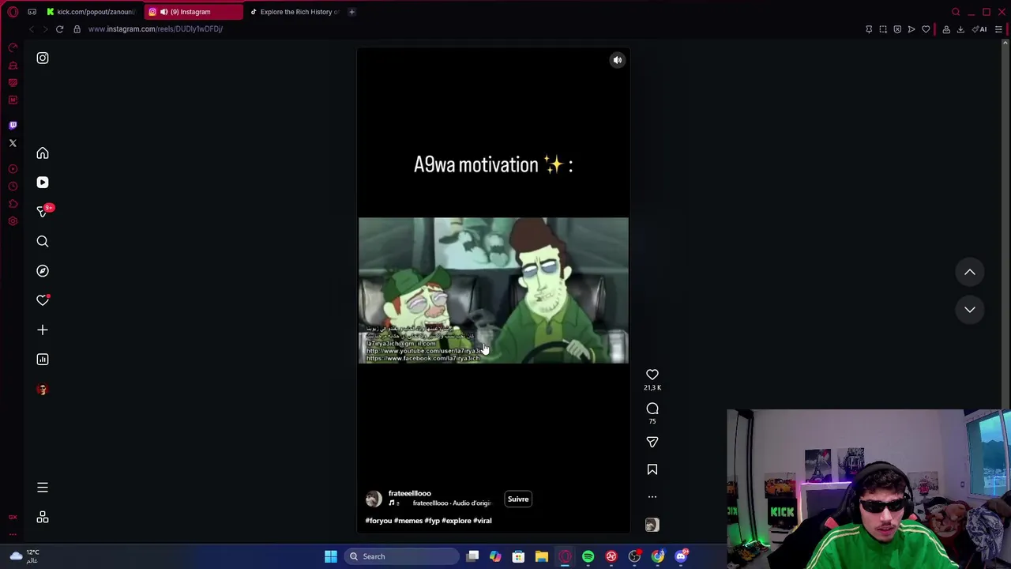Viewport: 1011px width, 569px height.
Task: Search tabs with the title bar magnifier
Action: click(x=956, y=12)
